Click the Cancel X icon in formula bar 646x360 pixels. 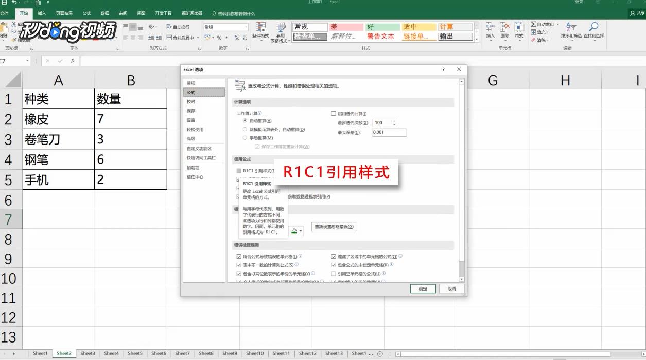click(48, 61)
